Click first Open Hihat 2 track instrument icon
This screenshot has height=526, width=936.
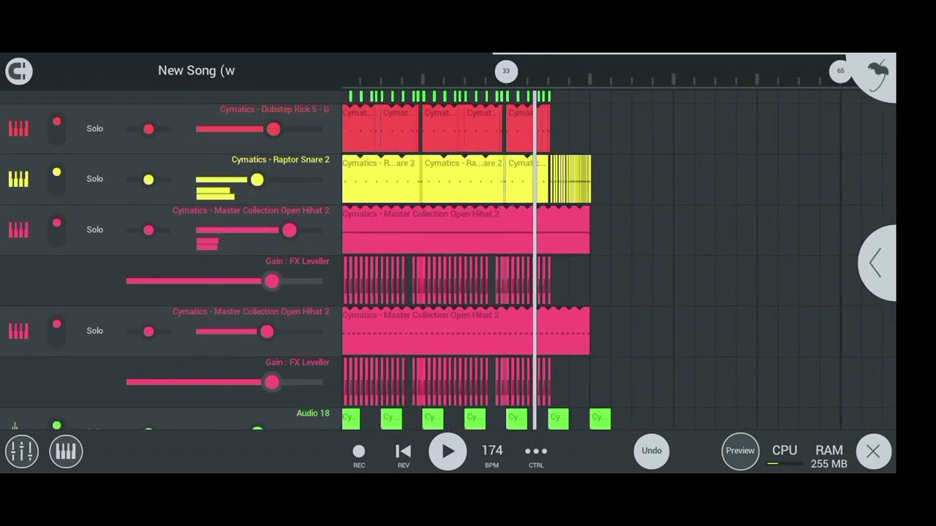coord(18,229)
